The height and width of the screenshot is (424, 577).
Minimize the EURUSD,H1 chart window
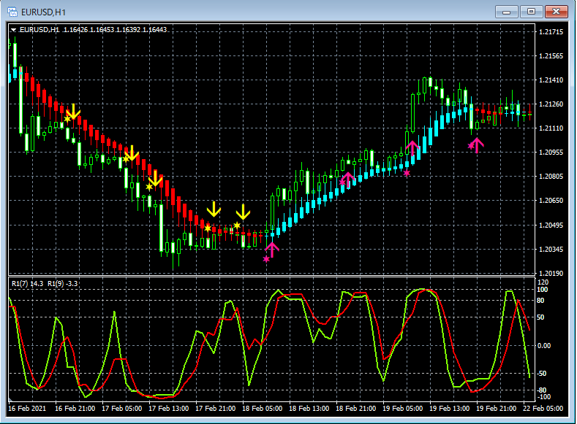[x=506, y=12]
